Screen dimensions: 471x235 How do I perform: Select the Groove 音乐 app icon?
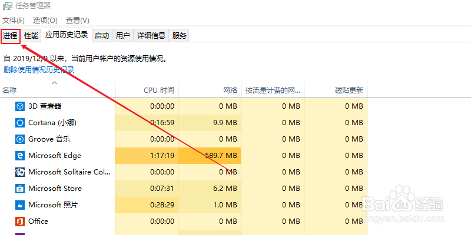coord(20,139)
